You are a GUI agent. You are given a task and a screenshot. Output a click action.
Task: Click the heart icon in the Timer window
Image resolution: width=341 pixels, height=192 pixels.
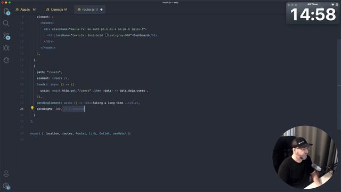[x=332, y=5]
